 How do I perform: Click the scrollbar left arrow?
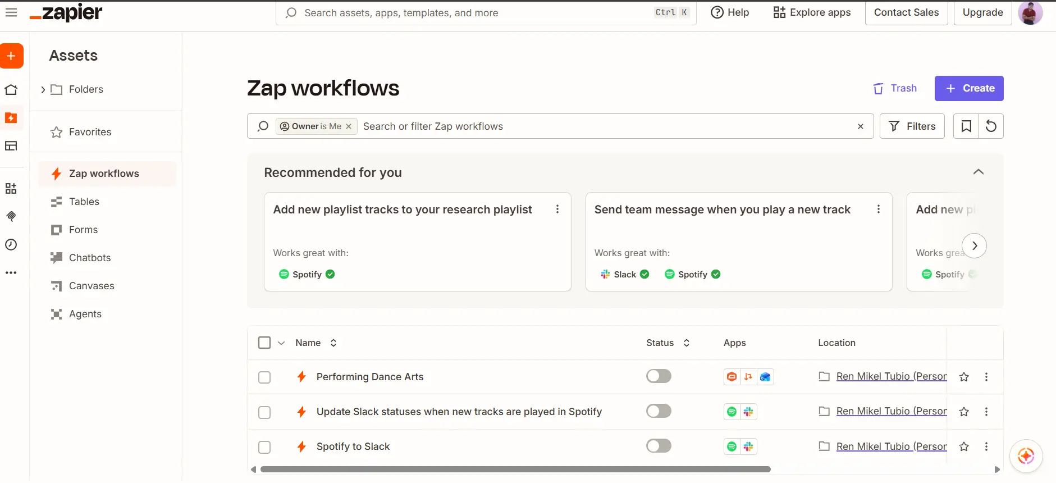click(x=254, y=470)
